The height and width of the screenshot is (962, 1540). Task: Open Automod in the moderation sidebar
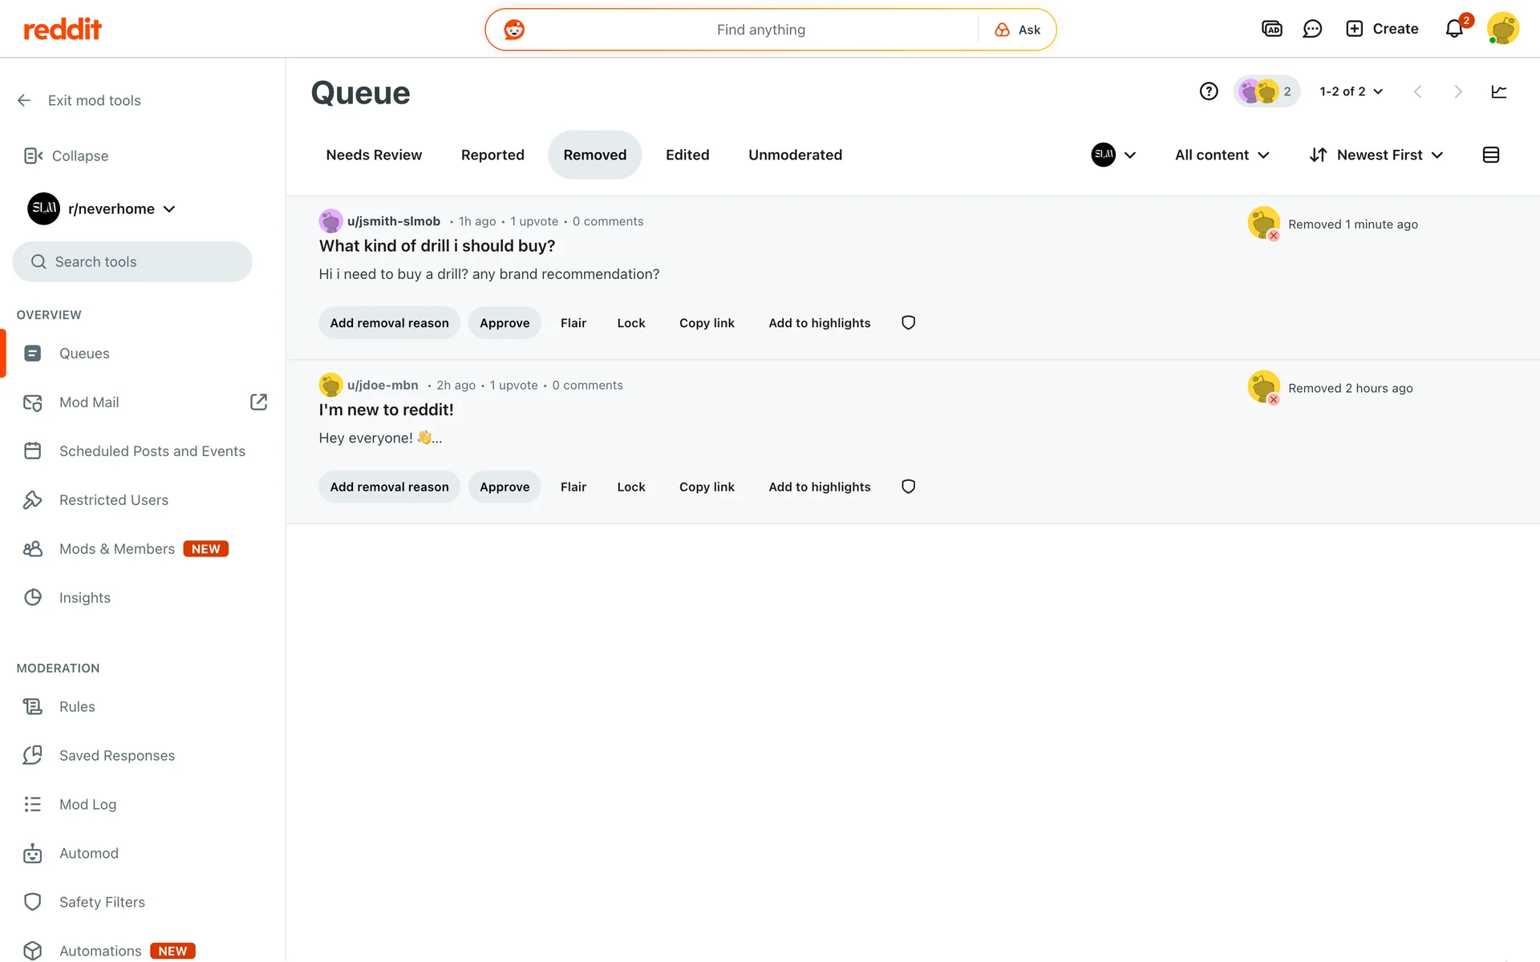click(x=88, y=853)
